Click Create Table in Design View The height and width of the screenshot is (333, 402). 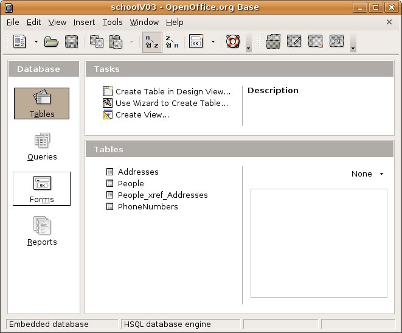tap(167, 91)
